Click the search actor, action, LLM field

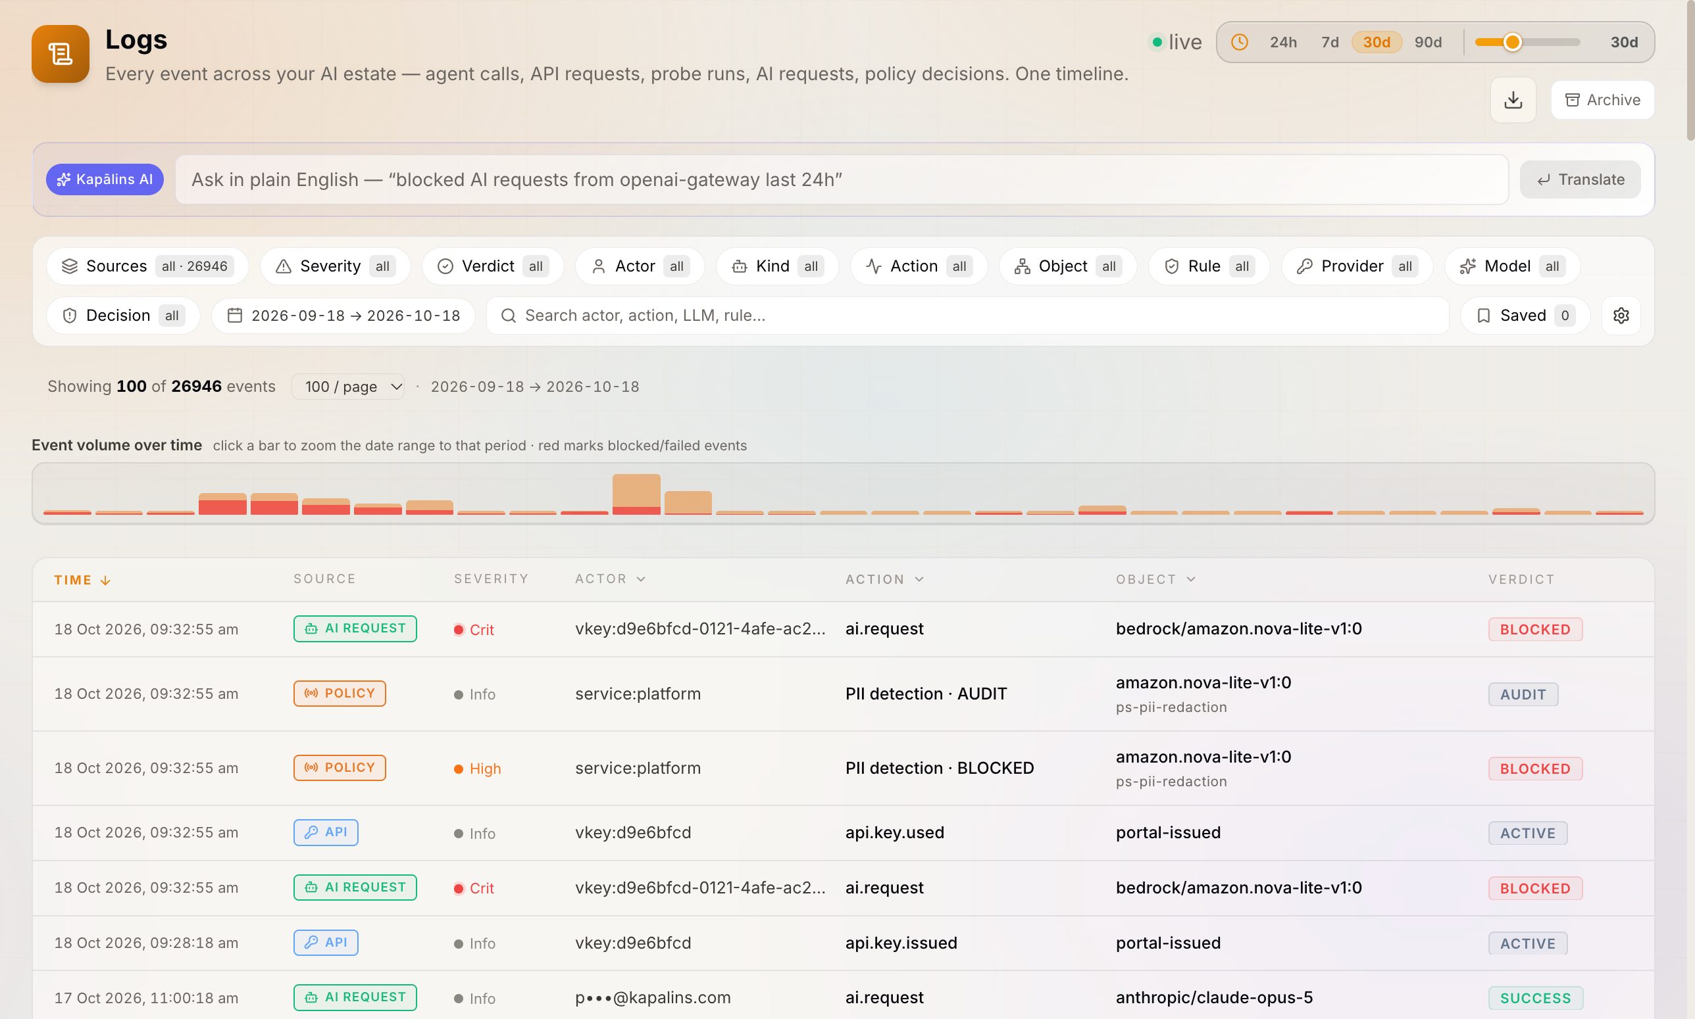point(967,315)
